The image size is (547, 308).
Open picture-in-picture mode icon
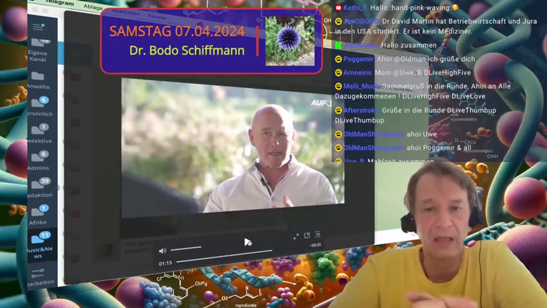click(x=307, y=235)
